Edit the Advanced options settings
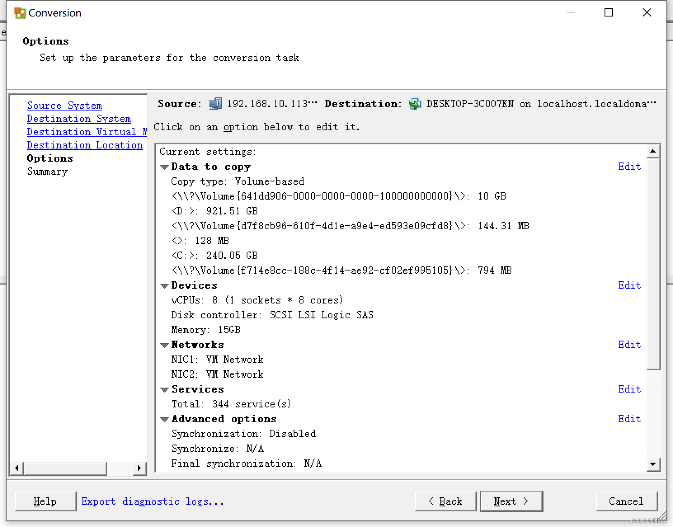Screen dimensions: 673x527 pyautogui.click(x=629, y=419)
